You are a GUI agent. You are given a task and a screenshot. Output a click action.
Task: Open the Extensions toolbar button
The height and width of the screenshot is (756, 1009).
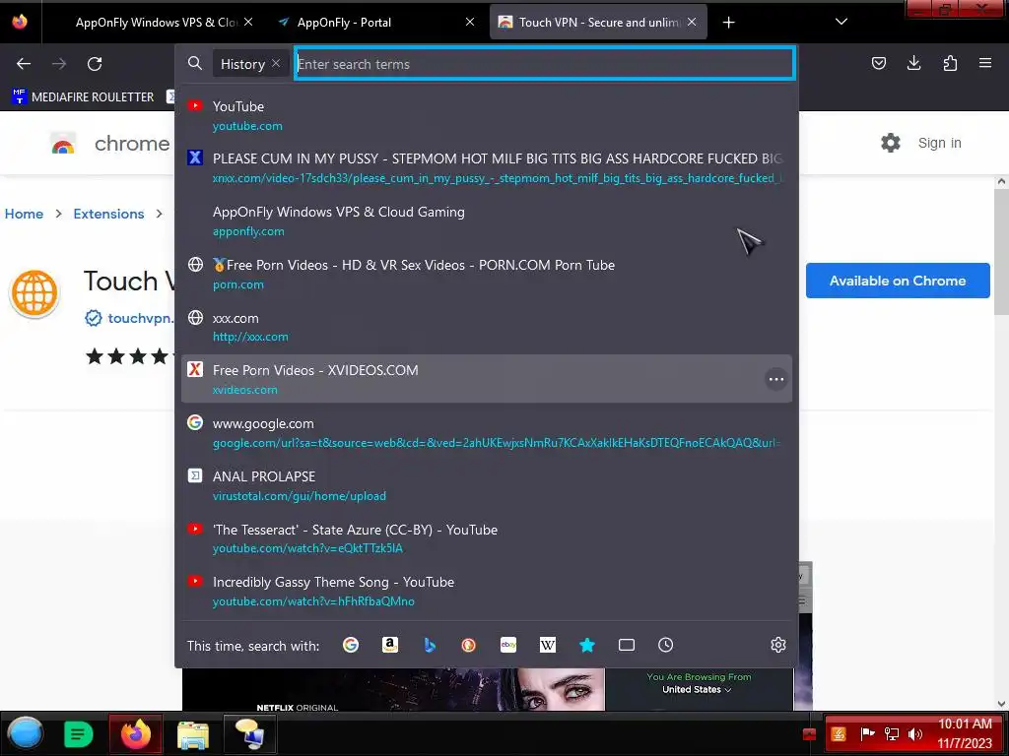click(x=950, y=63)
